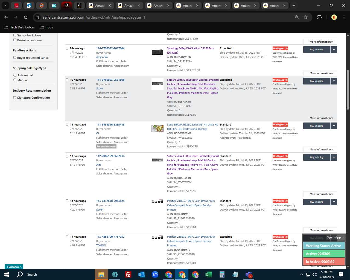This screenshot has width=350, height=280.
Task: Open Excel from taskbar
Action: pos(209,275)
